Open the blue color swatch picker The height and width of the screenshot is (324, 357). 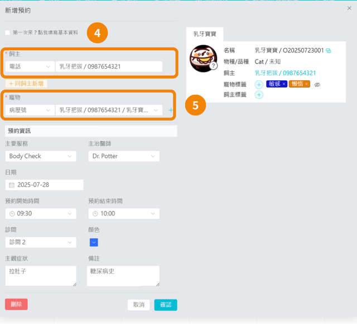click(x=94, y=242)
